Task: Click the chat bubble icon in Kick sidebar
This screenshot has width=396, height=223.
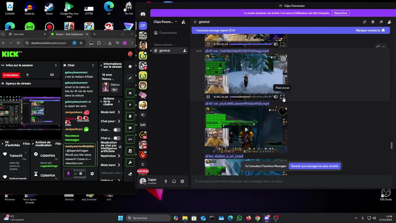Action: pyautogui.click(x=130, y=128)
